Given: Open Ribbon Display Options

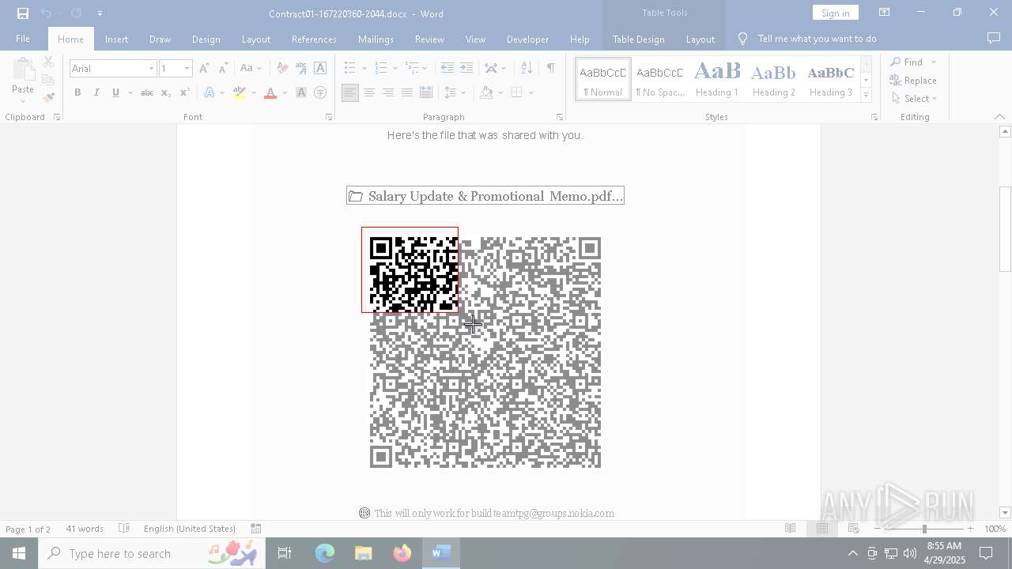Looking at the screenshot, I should [884, 13].
